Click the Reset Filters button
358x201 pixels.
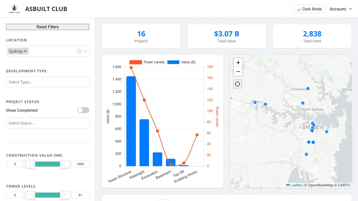click(x=47, y=27)
